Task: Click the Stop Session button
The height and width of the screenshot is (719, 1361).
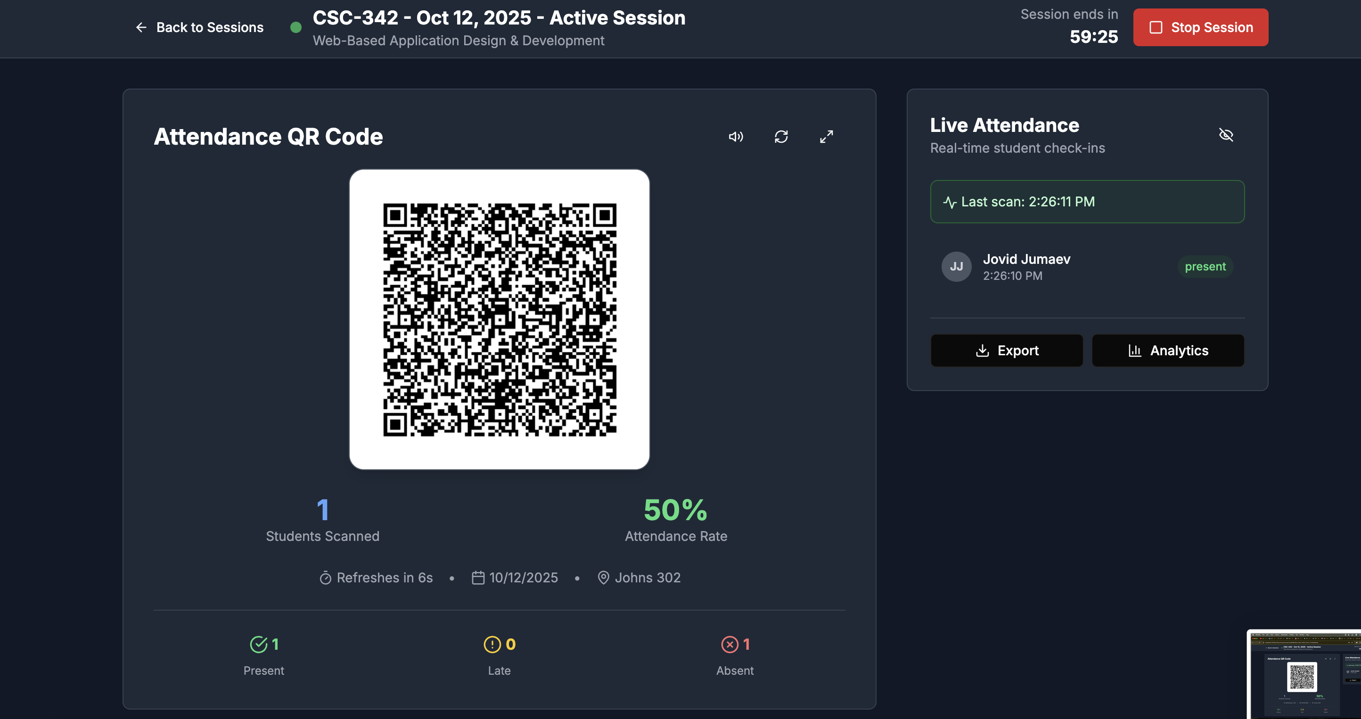Action: coord(1200,27)
